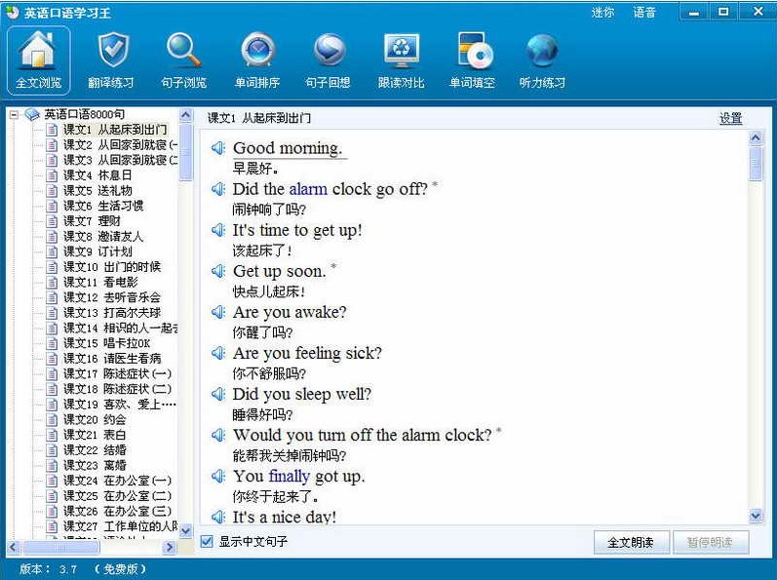Collapse the 英语口语8000句 tree root
The width and height of the screenshot is (777, 580).
15,114
